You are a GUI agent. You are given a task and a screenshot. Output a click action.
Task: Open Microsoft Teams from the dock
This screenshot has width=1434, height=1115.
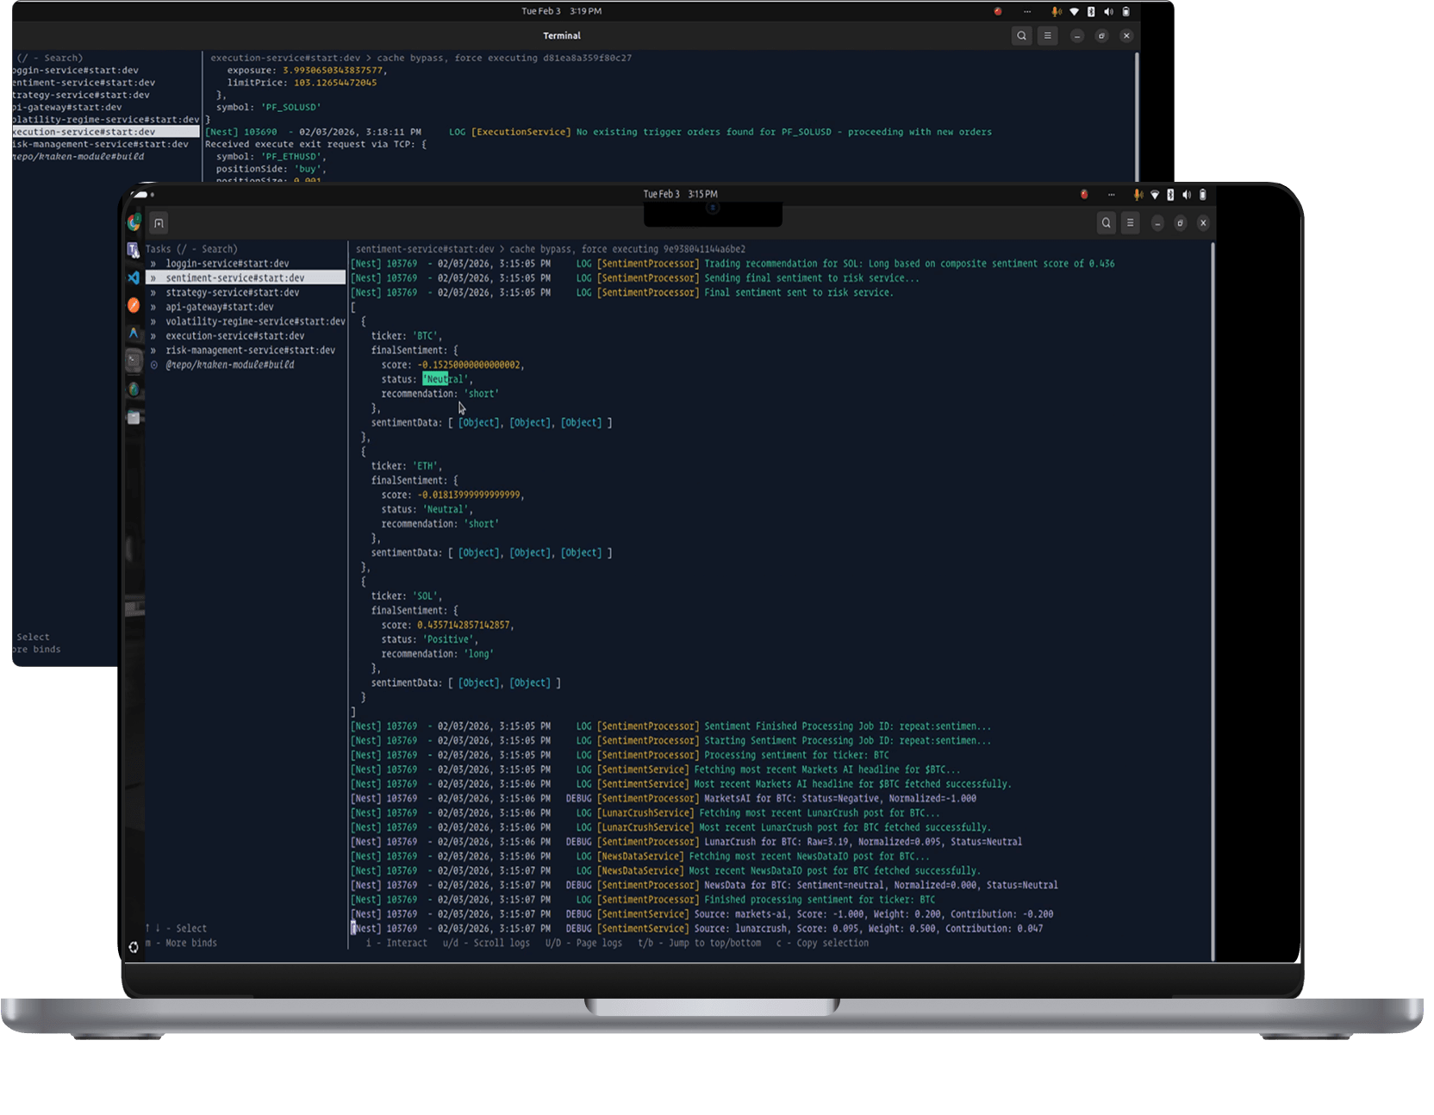(x=134, y=250)
